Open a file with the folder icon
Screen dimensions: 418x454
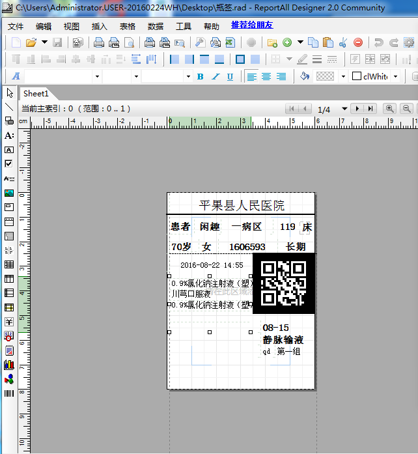click(x=31, y=42)
